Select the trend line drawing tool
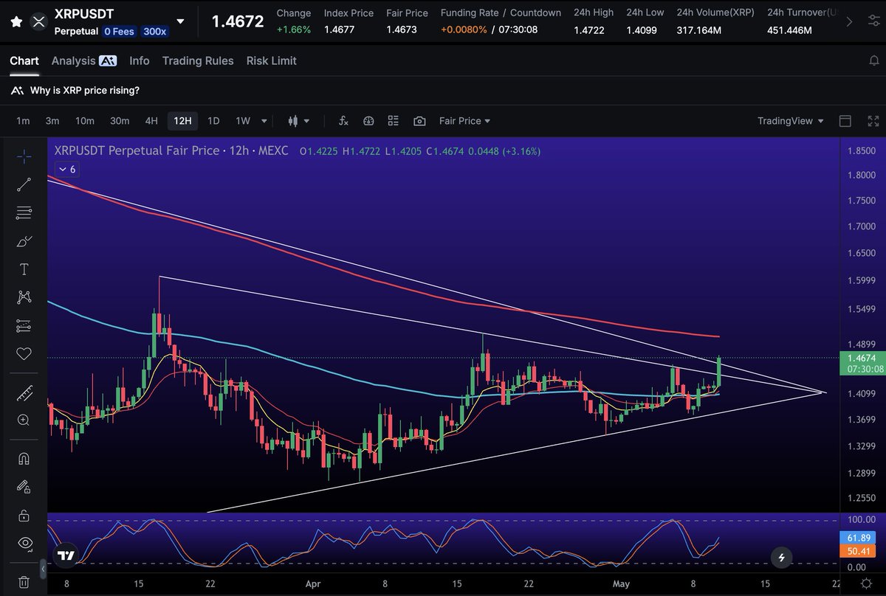The image size is (886, 596). click(24, 184)
